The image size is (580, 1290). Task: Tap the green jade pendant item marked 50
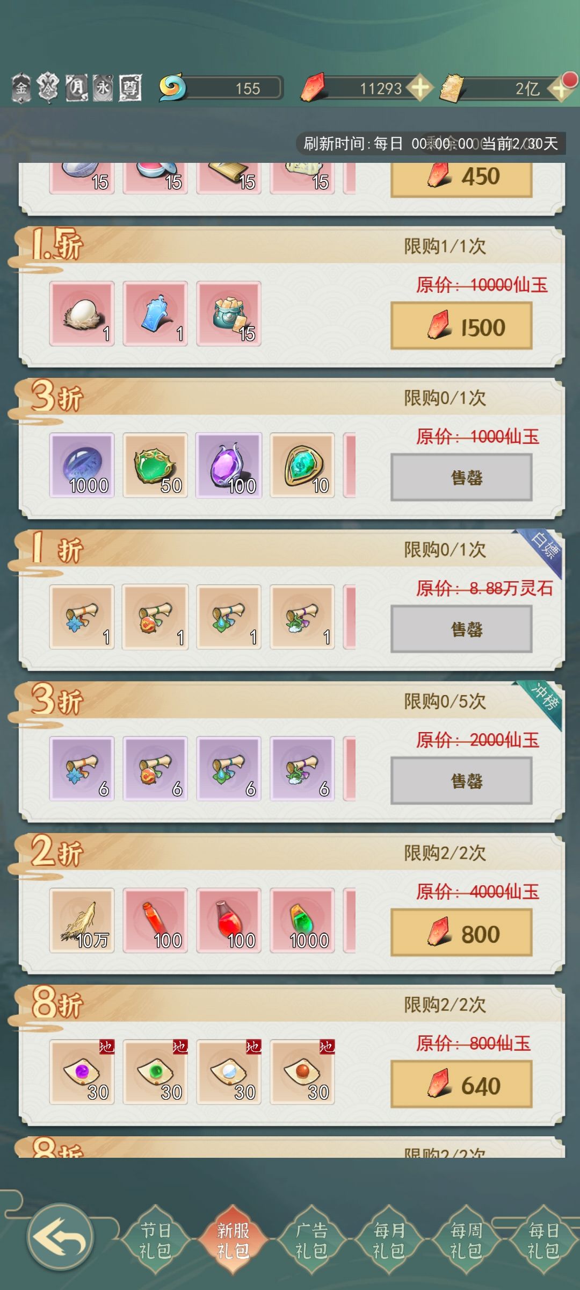155,465
